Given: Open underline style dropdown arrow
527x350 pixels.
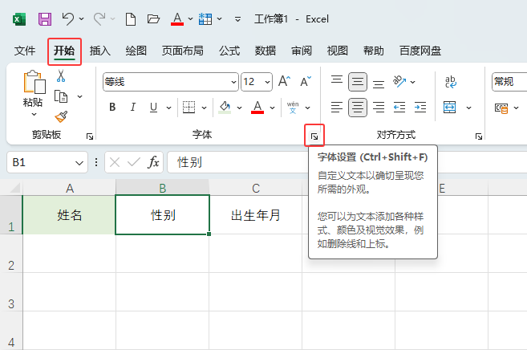Looking at the screenshot, I should click(168, 108).
